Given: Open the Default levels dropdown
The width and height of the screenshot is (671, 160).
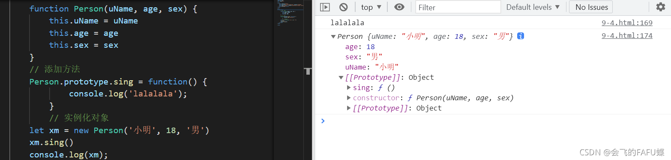Looking at the screenshot, I should pyautogui.click(x=533, y=7).
